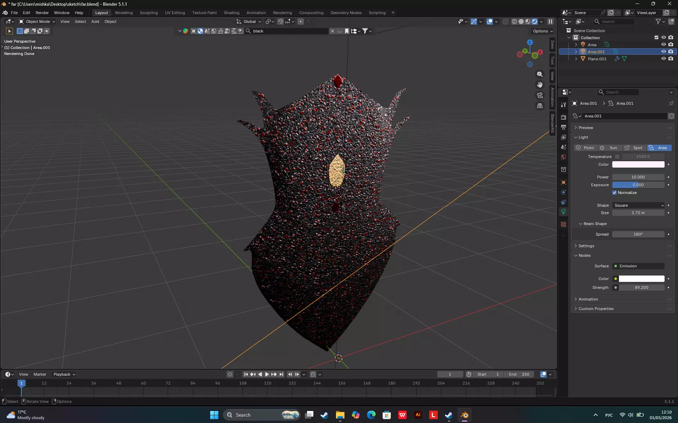Clear the 'black' search field
The image size is (678, 423).
[x=332, y=31]
